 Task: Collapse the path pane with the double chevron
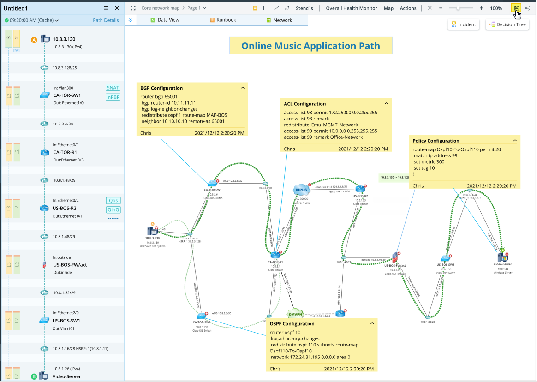tap(131, 20)
